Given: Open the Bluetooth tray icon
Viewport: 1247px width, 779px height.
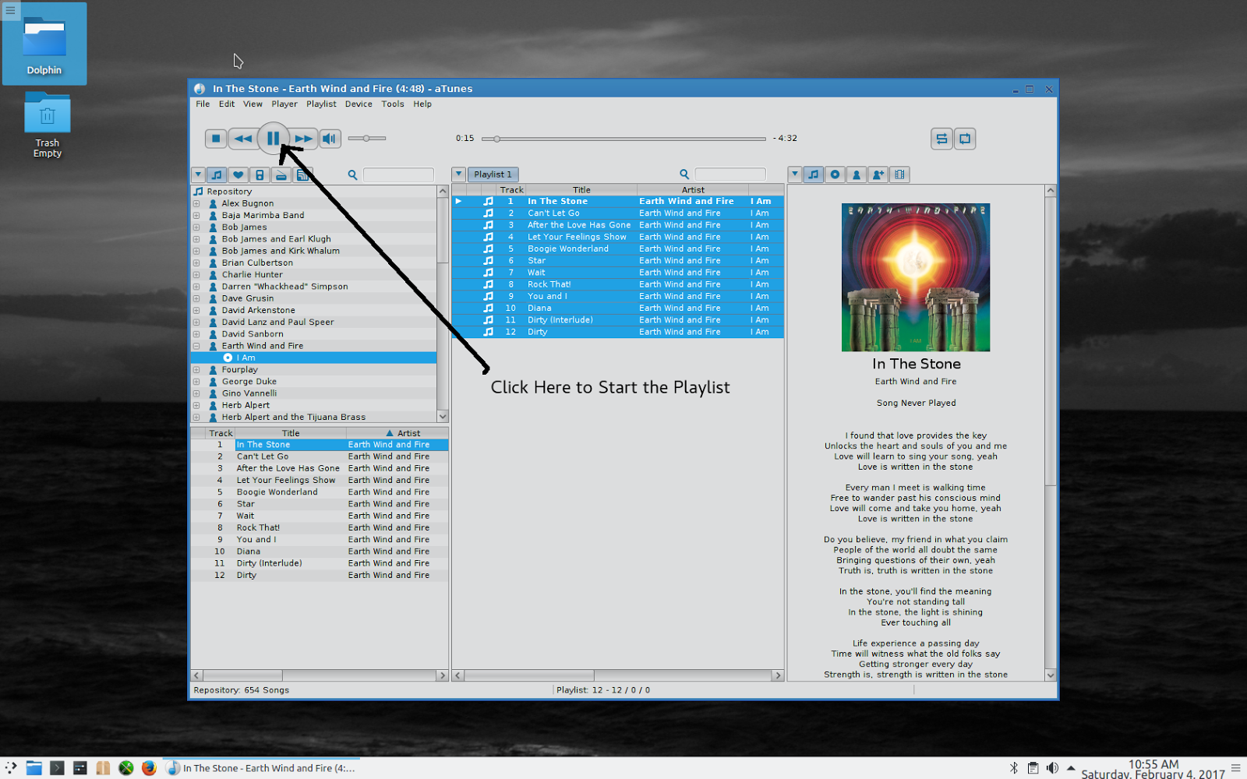Looking at the screenshot, I should 1014,768.
